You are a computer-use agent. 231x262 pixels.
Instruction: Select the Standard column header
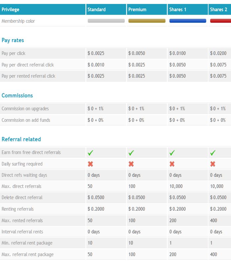click(x=97, y=10)
